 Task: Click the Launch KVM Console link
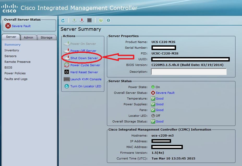point(86,79)
